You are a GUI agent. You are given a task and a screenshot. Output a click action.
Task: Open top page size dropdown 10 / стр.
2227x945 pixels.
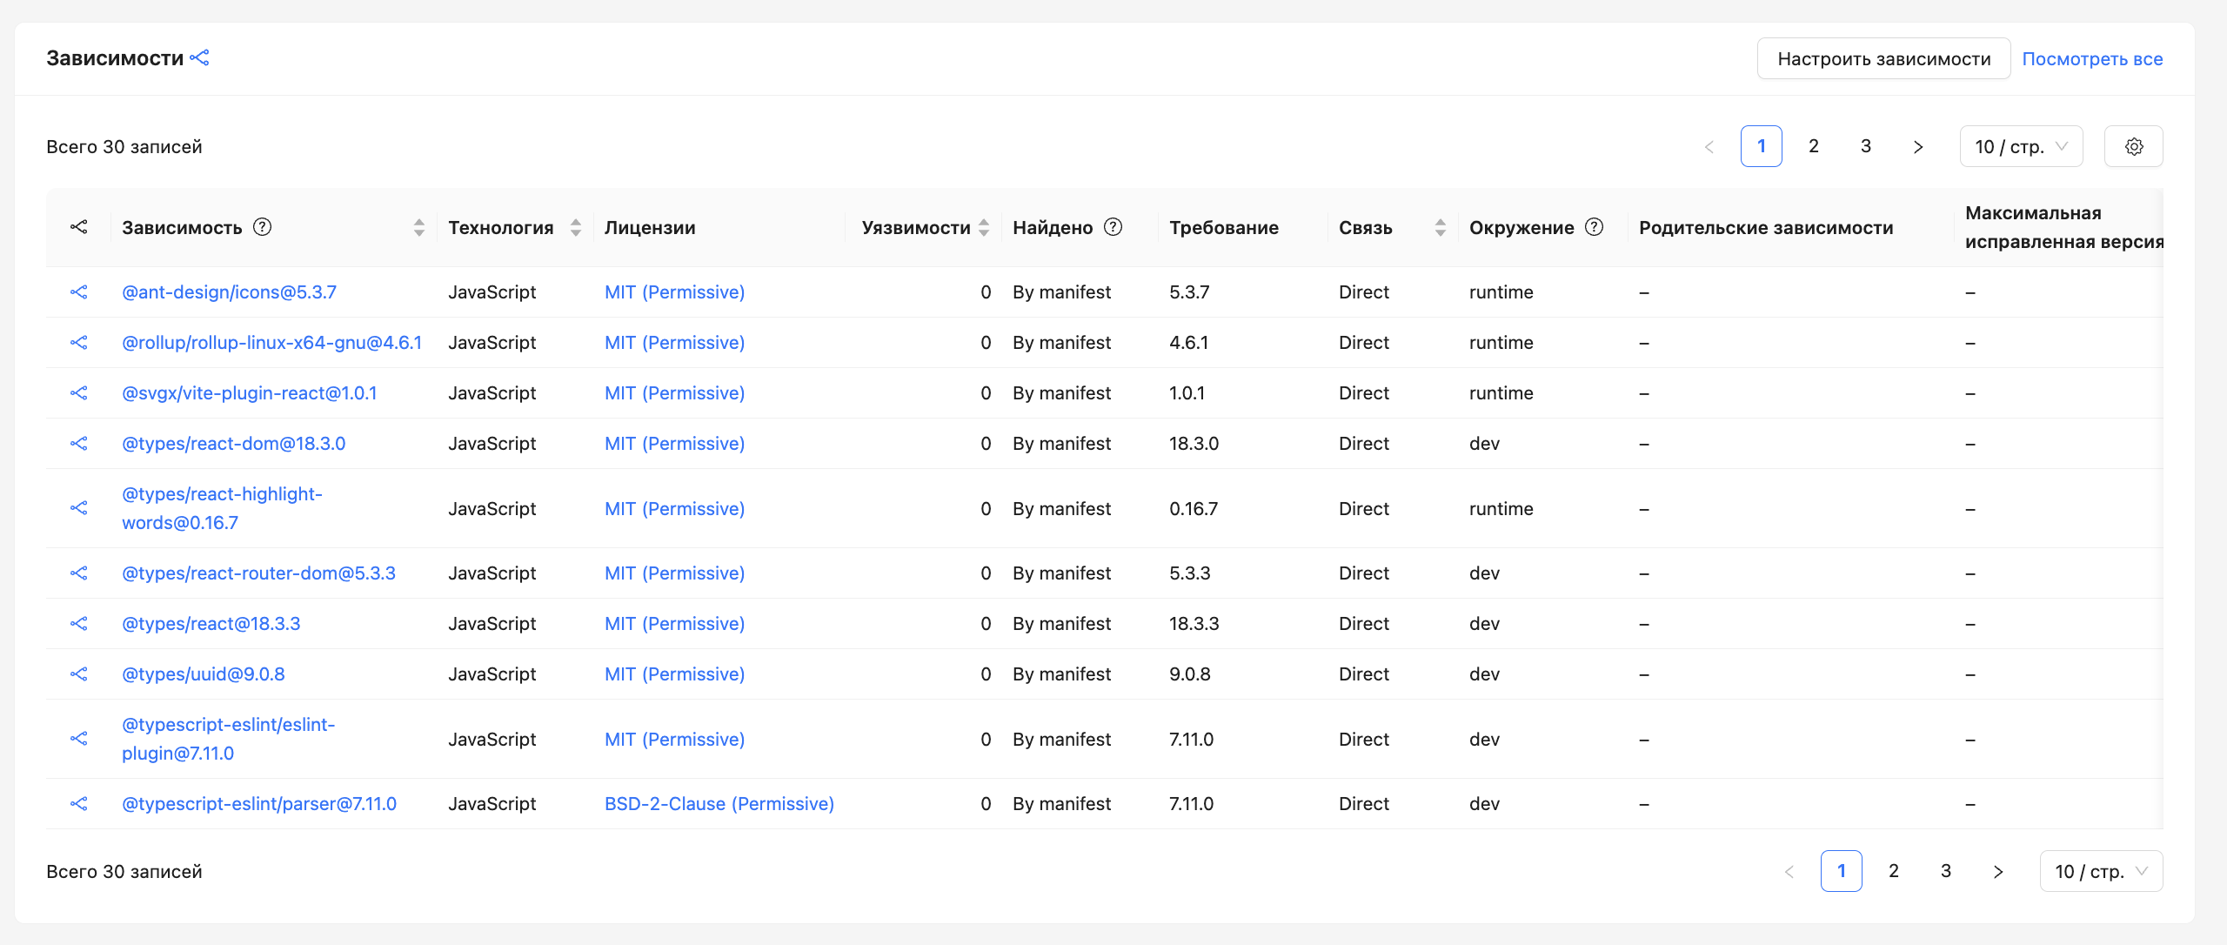[x=2021, y=146]
